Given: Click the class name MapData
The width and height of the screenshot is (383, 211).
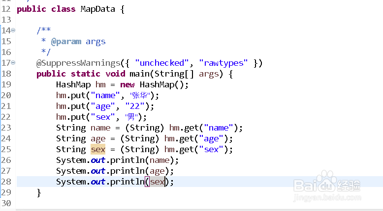Looking at the screenshot, I should [97, 9].
